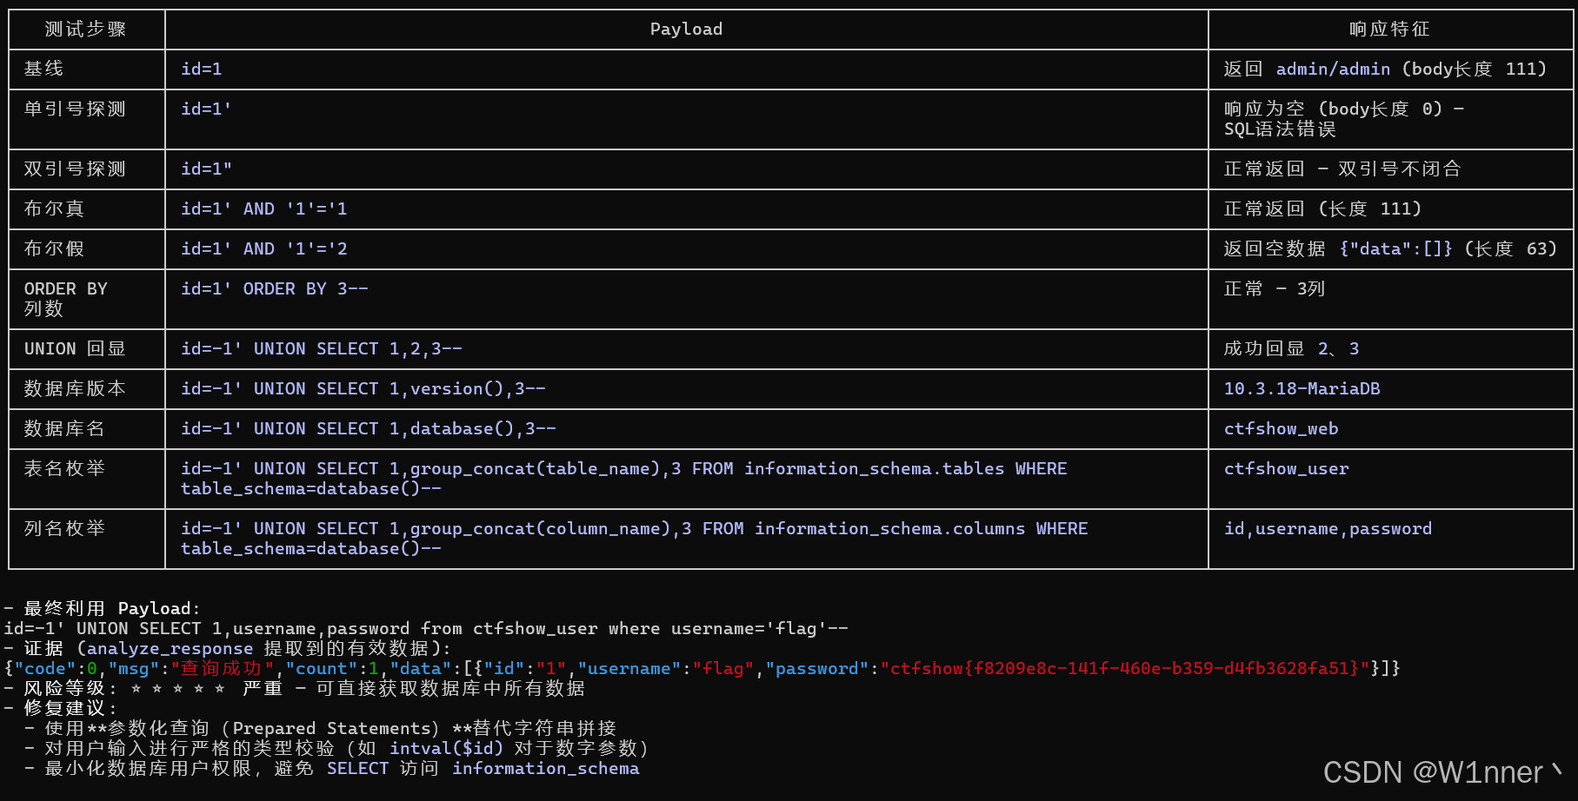Click the 'ctfshow_user' table name response

click(x=1287, y=469)
